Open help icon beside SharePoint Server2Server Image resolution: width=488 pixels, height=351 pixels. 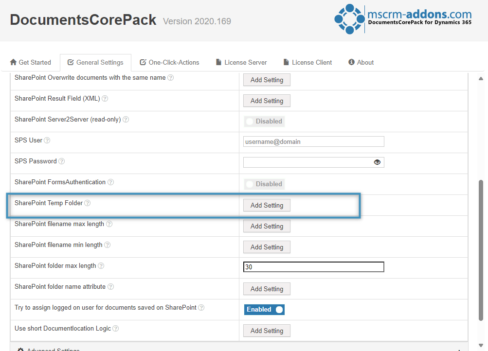(x=126, y=120)
